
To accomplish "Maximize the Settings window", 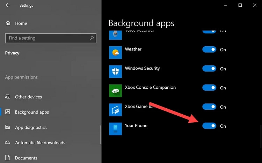I will tap(240, 5).
